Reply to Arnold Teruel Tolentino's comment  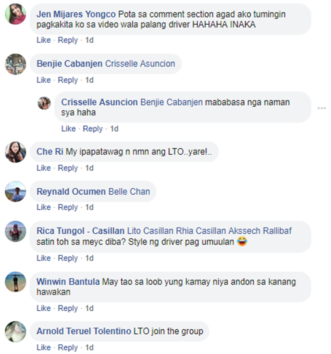coord(68,348)
